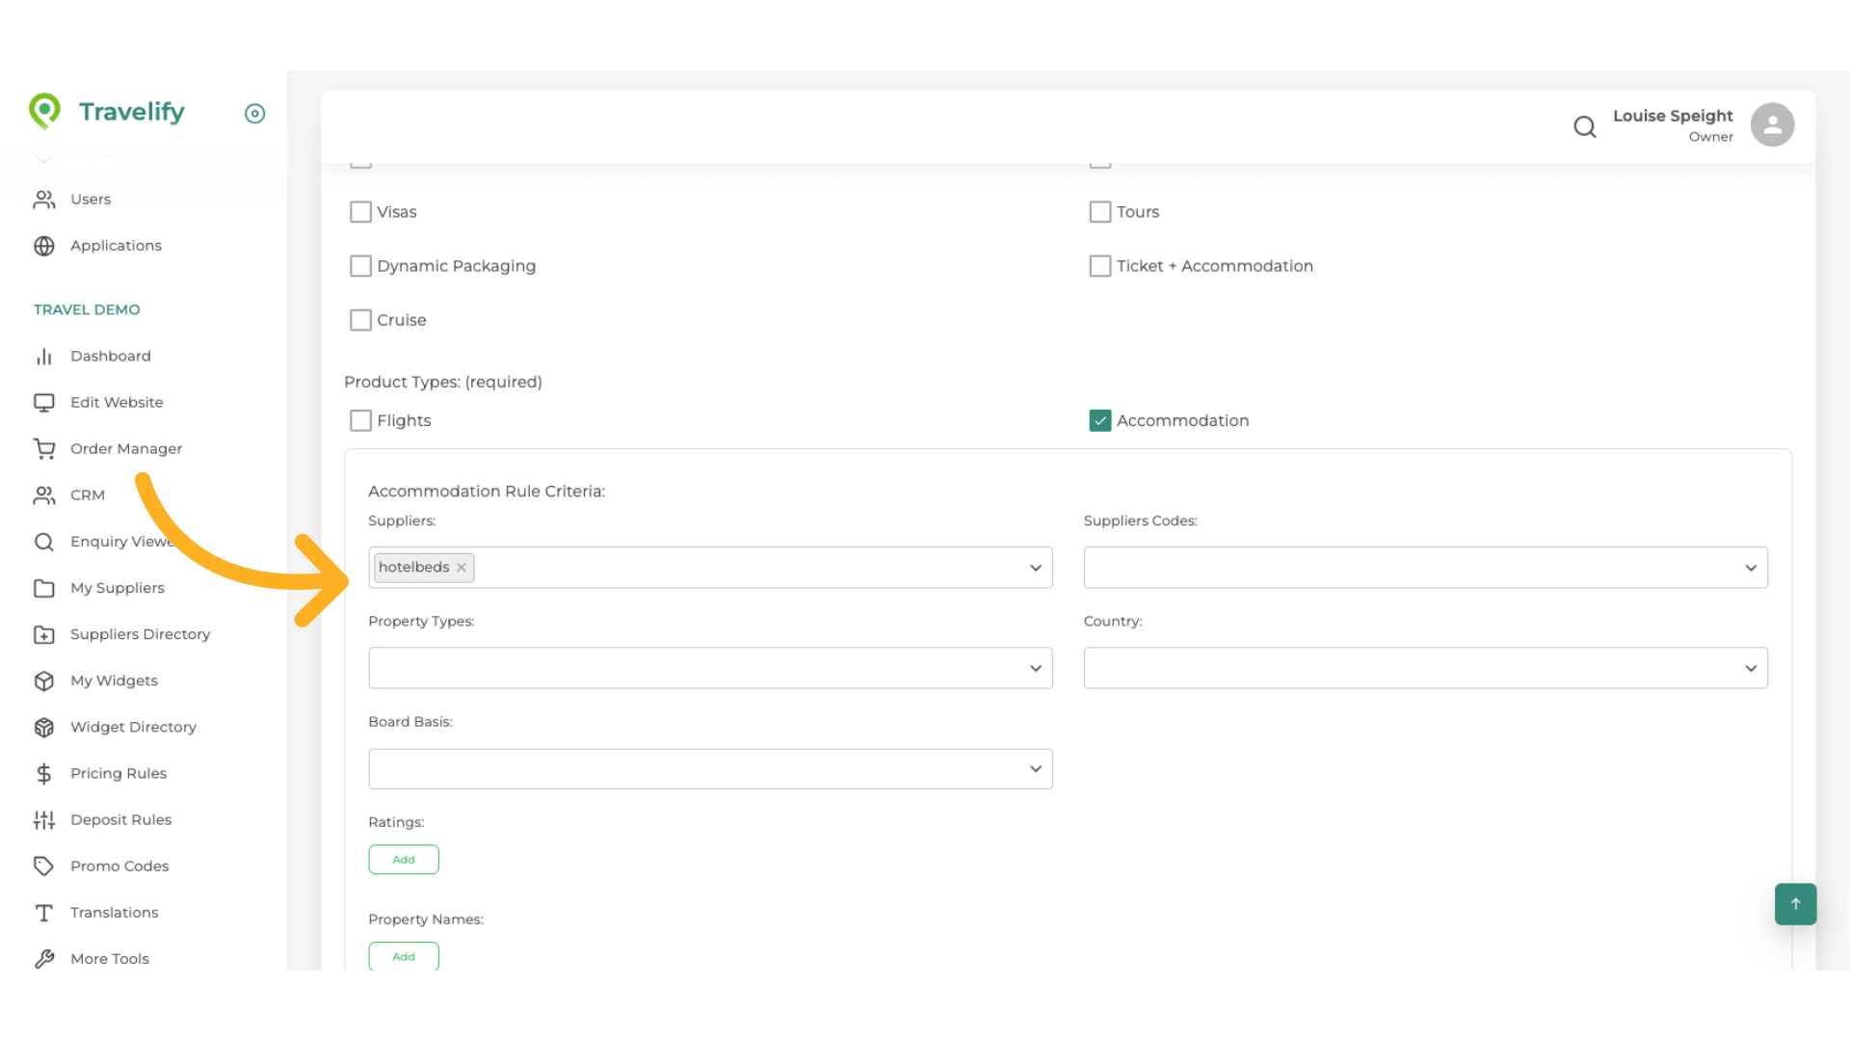Click Add button under Ratings

click(x=404, y=860)
